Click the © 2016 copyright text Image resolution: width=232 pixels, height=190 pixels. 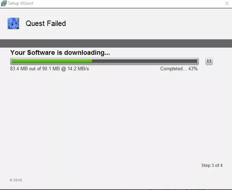click(16, 180)
